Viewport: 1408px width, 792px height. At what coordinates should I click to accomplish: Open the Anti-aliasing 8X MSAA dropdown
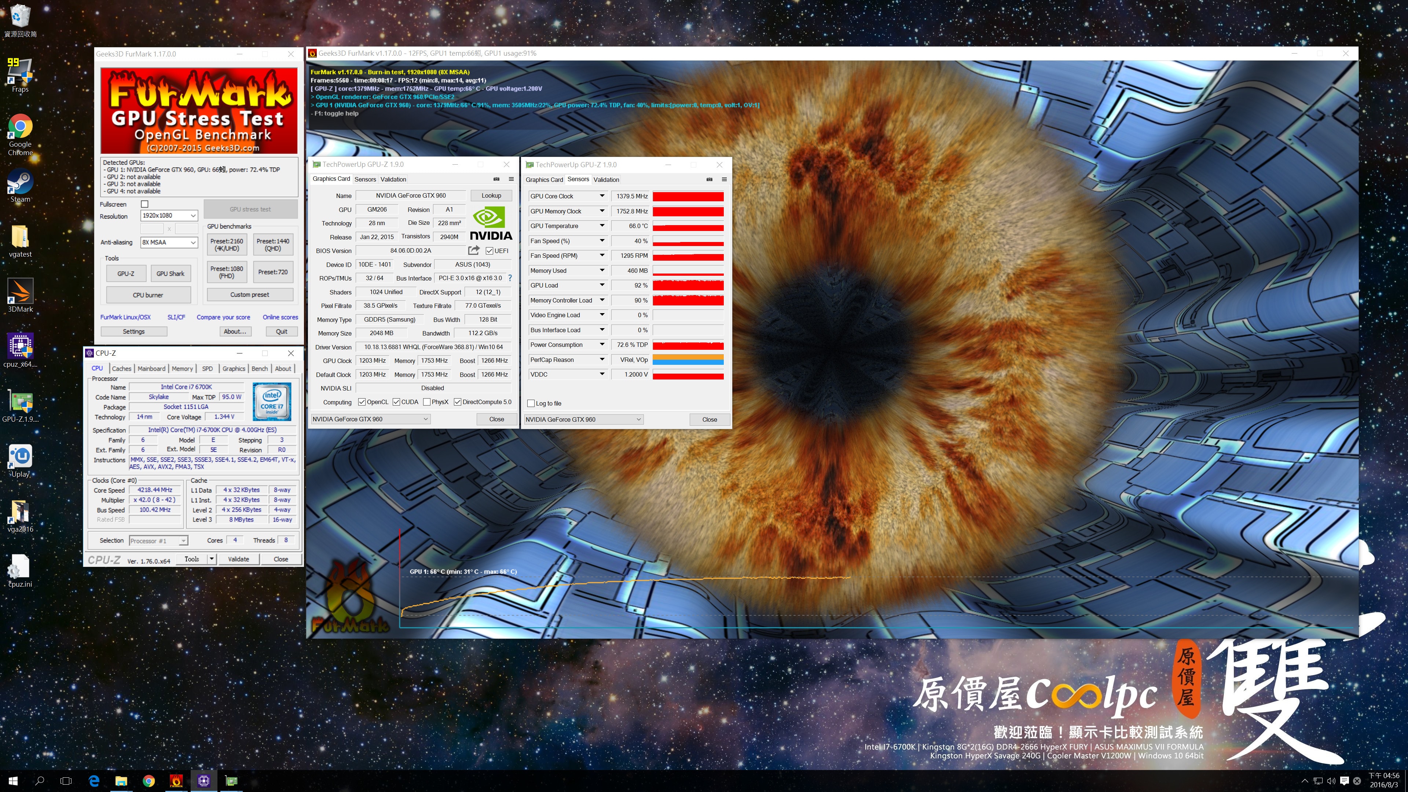(x=169, y=242)
